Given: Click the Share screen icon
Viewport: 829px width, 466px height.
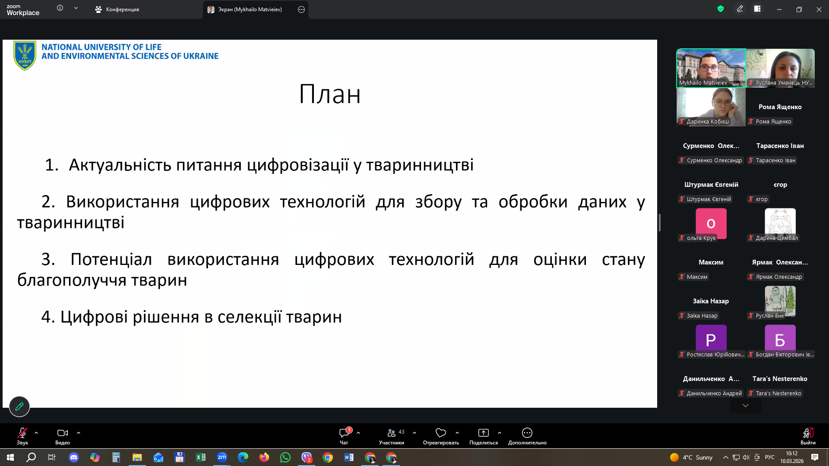Looking at the screenshot, I should click(483, 433).
